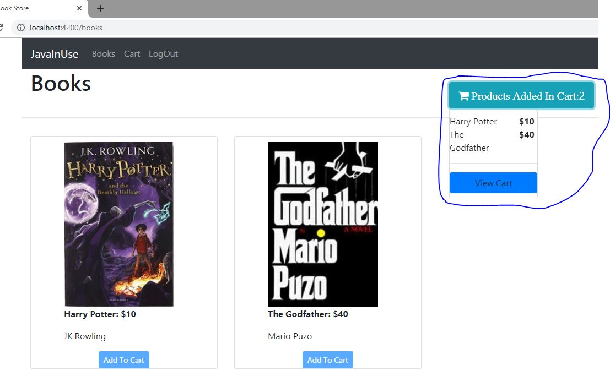This screenshot has width=610, height=376.
Task: View site information icon in address bar
Action: pos(21,28)
